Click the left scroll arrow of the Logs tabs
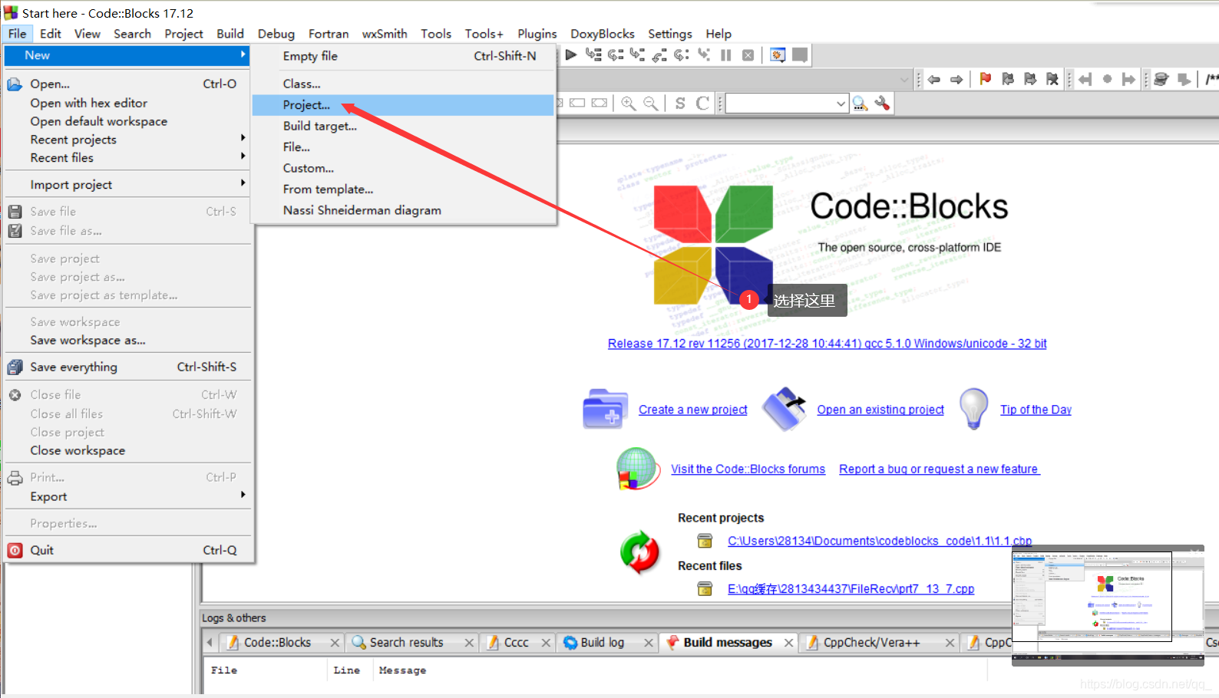 pos(210,643)
